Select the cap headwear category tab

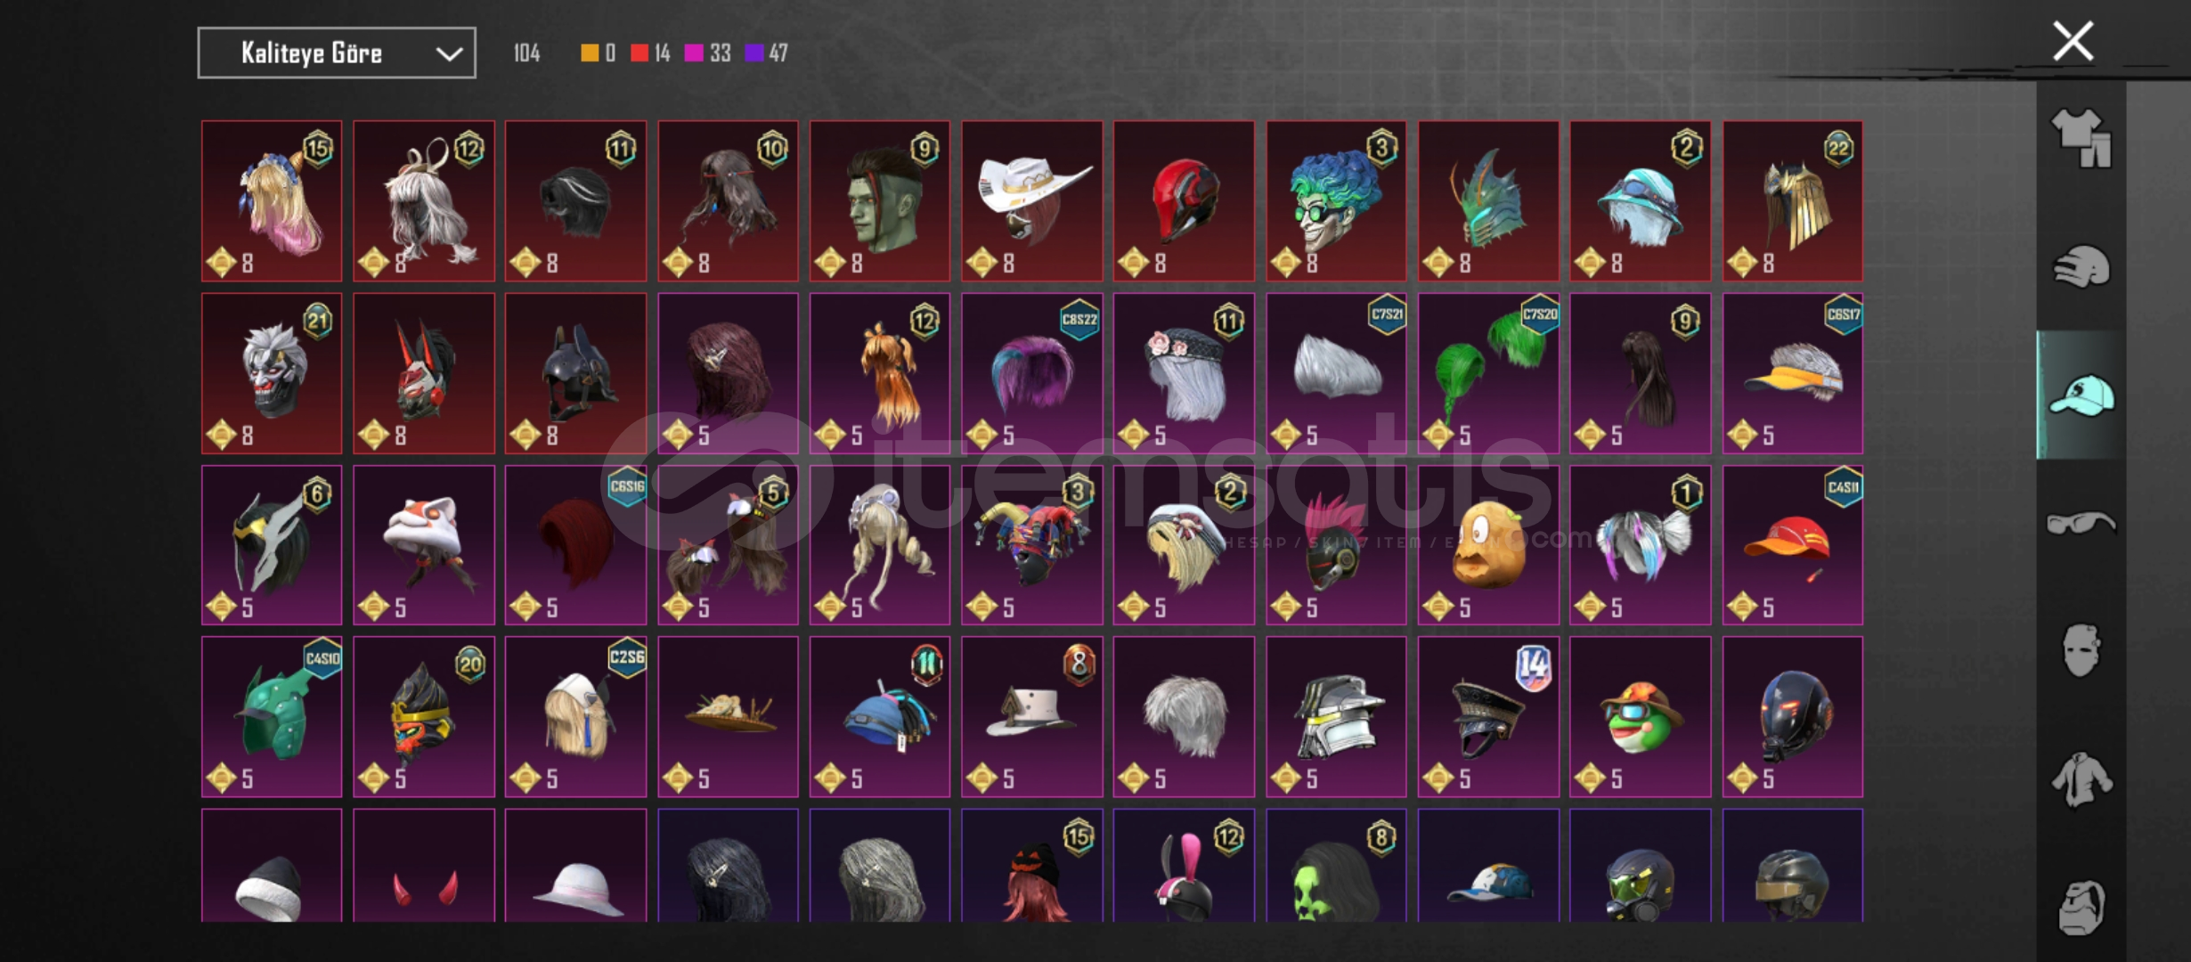(x=2081, y=395)
